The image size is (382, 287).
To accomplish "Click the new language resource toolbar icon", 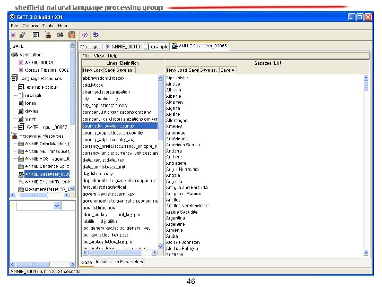I will tap(36, 35).
